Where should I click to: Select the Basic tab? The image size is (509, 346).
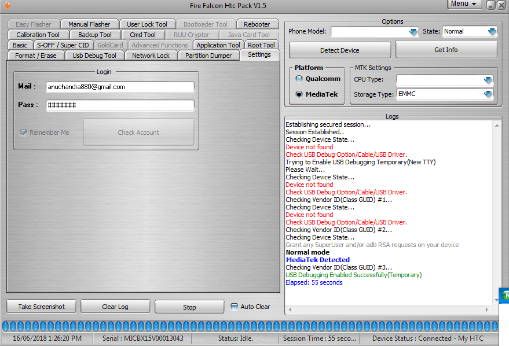tap(20, 45)
